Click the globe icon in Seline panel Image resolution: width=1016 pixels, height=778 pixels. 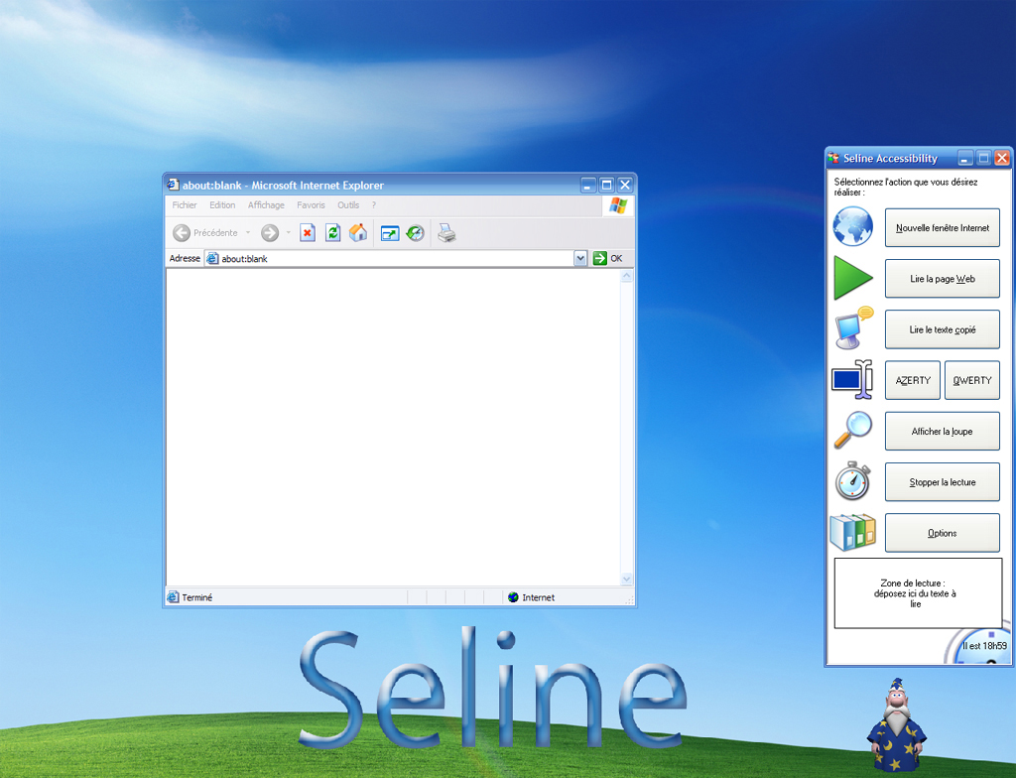click(852, 227)
